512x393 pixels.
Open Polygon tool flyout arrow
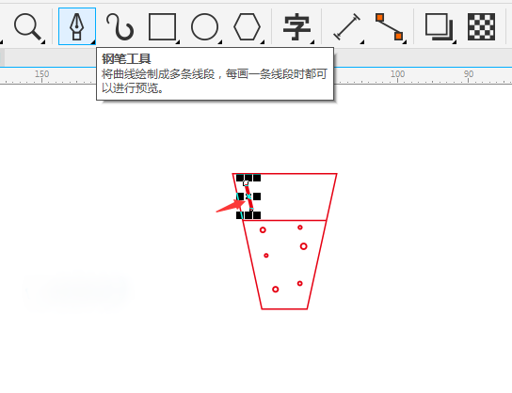(x=263, y=42)
